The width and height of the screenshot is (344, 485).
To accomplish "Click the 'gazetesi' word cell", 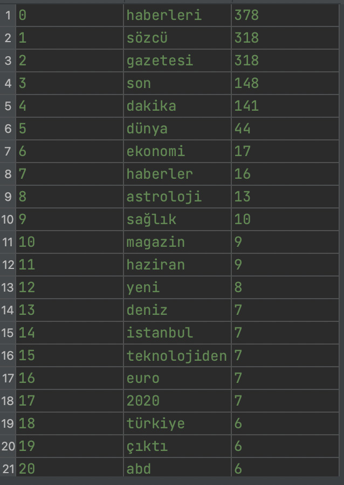I will pyautogui.click(x=177, y=60).
